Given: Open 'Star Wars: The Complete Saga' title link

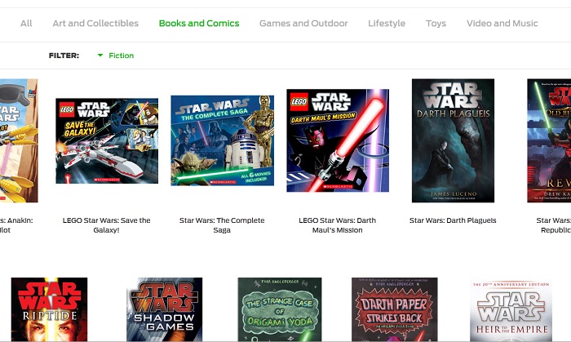Looking at the screenshot, I should [222, 225].
